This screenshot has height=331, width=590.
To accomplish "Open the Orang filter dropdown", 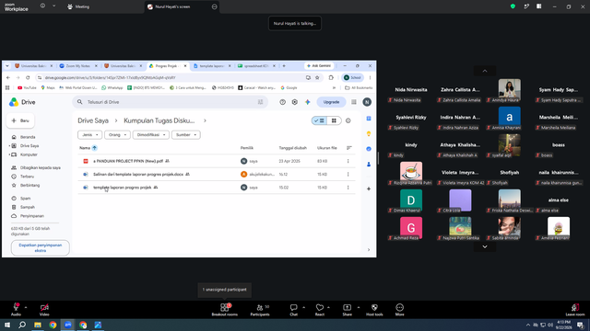I will [x=117, y=135].
